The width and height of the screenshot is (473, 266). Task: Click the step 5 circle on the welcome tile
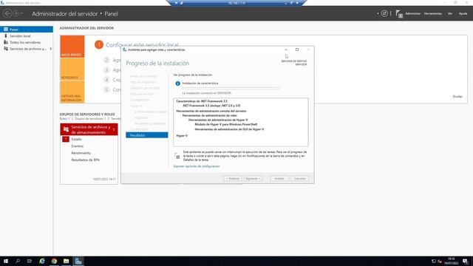point(106,89)
